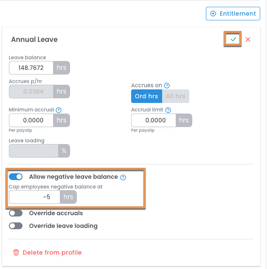Click Delete from profile link
Image resolution: width=267 pixels, height=269 pixels.
point(52,252)
